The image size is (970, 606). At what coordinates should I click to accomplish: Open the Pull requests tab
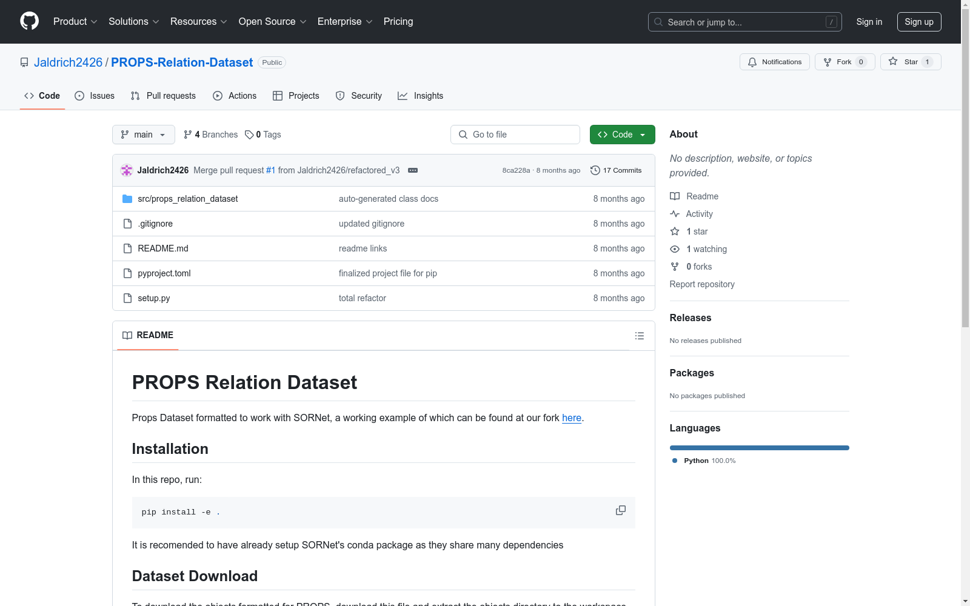point(163,96)
